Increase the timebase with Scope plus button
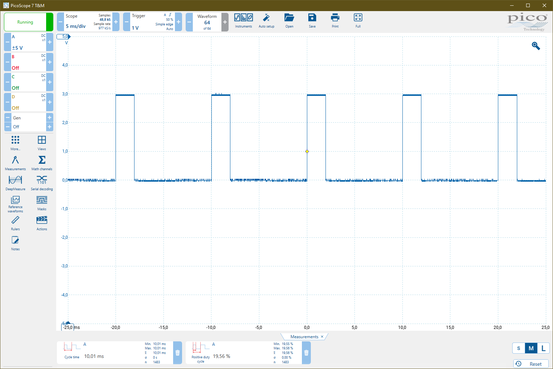Image resolution: width=553 pixels, height=369 pixels. coord(116,22)
